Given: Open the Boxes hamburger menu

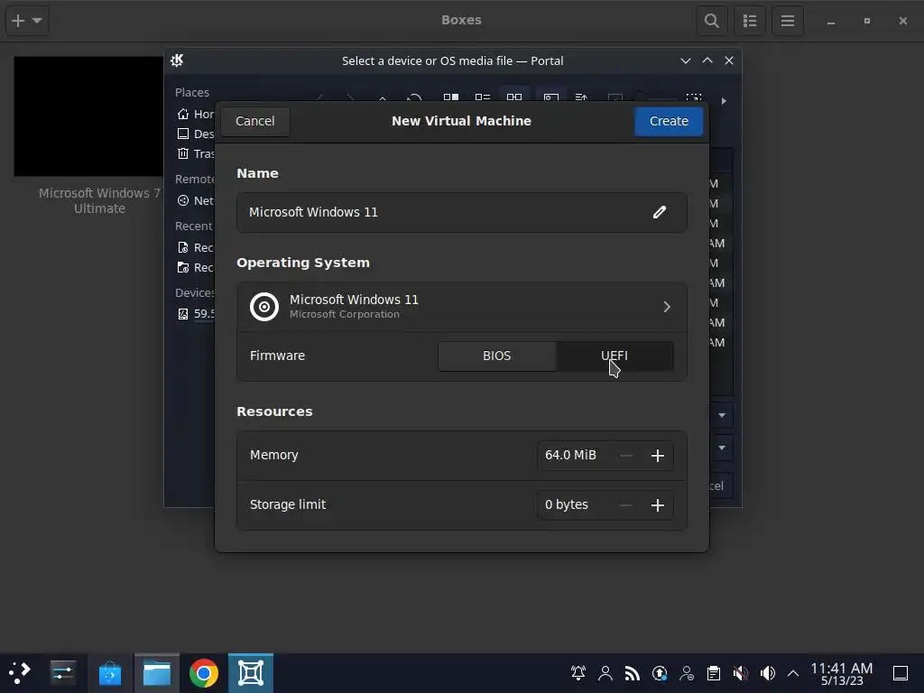Looking at the screenshot, I should coord(788,21).
